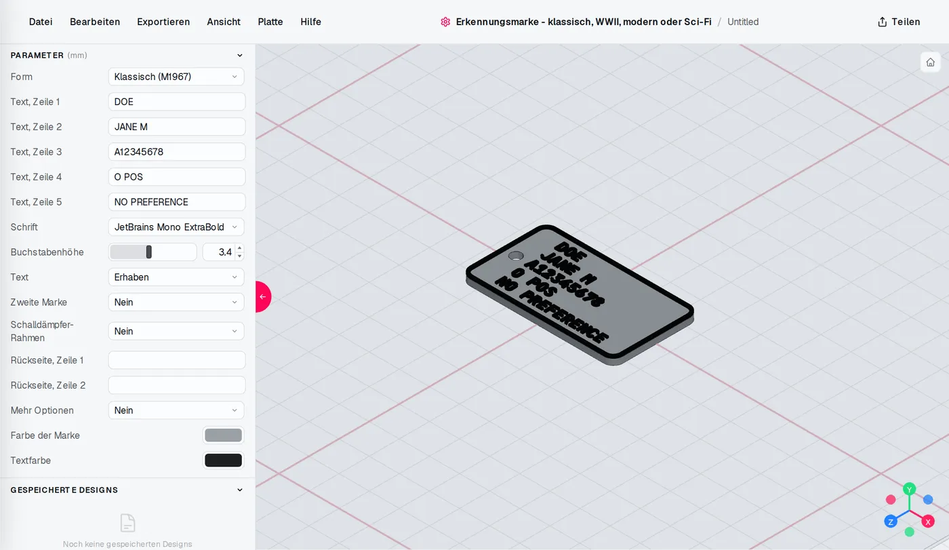
Task: Open the Datei menu
Action: pyautogui.click(x=41, y=22)
